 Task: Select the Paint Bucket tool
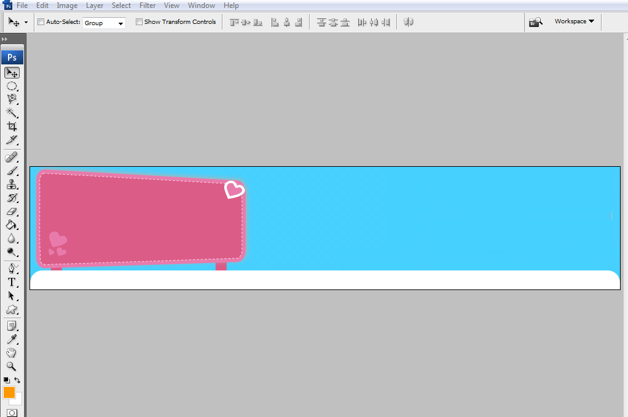click(x=12, y=225)
